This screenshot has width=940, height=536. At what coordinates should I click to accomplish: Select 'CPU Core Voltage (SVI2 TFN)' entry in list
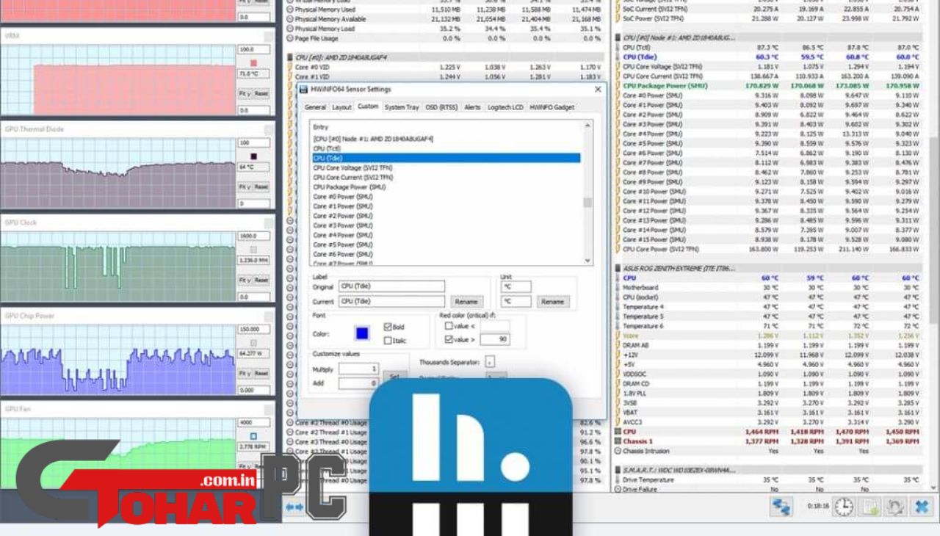[x=353, y=167]
